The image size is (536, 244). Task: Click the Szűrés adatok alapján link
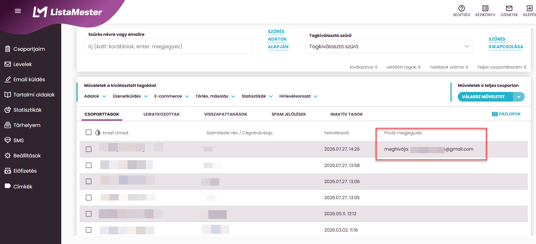click(278, 39)
